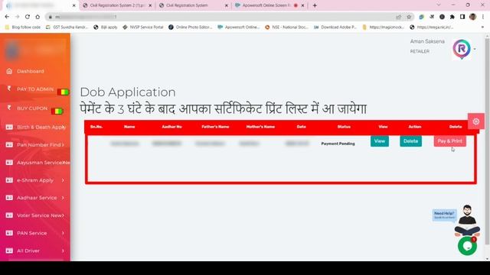Click the Dashboard home icon

coord(9,71)
